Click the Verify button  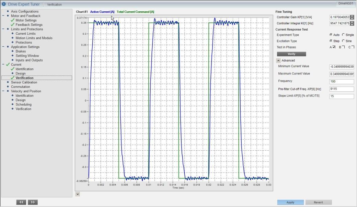click(x=291, y=54)
